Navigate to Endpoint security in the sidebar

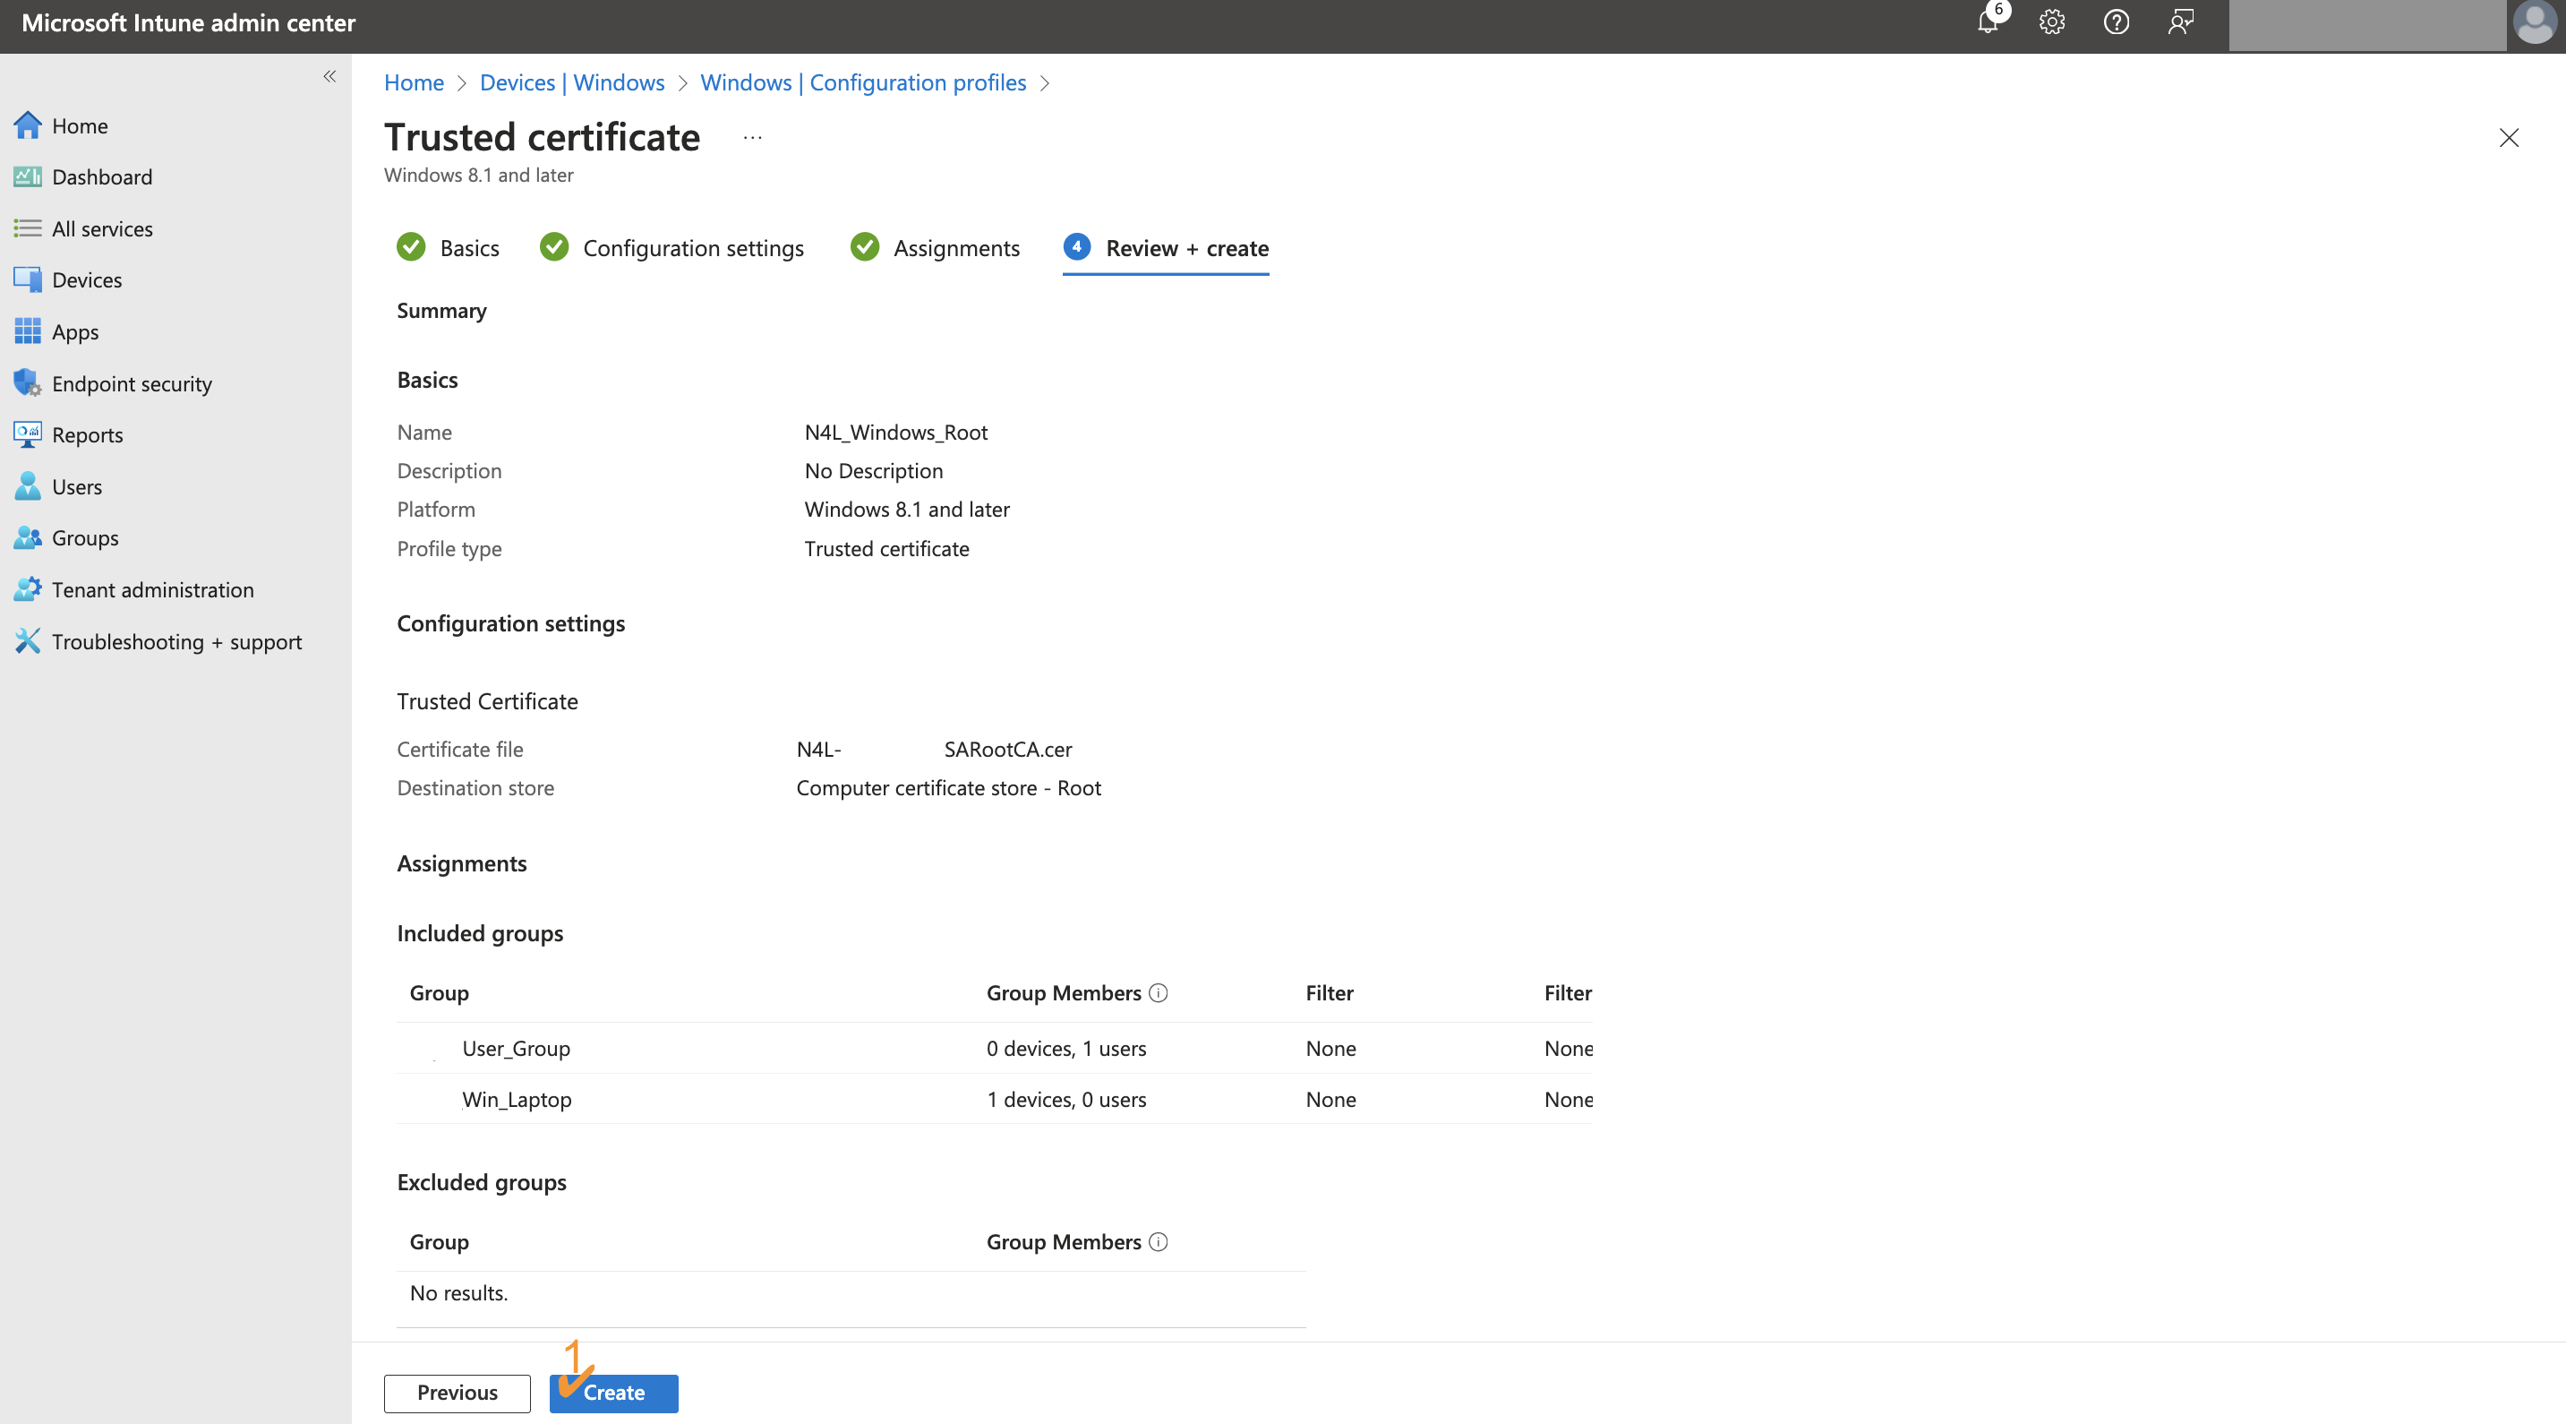(132, 382)
